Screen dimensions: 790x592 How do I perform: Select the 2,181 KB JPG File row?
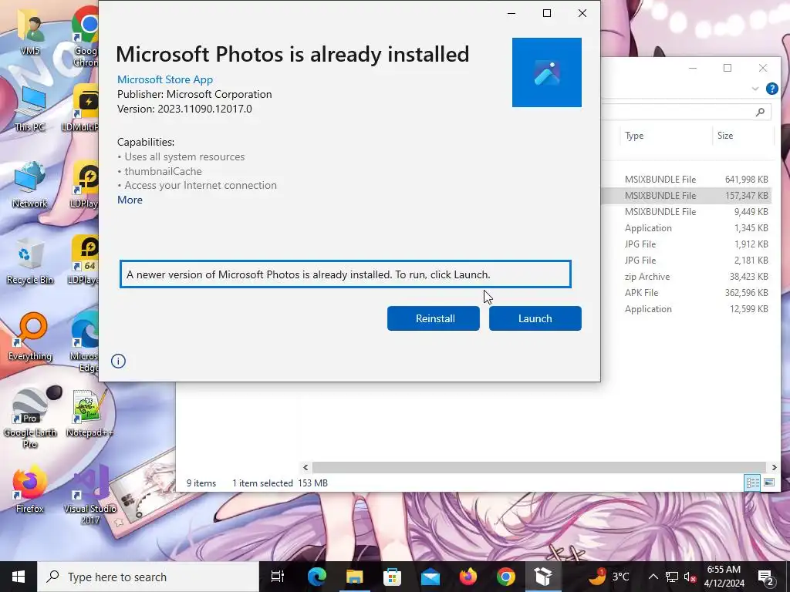tap(686, 261)
